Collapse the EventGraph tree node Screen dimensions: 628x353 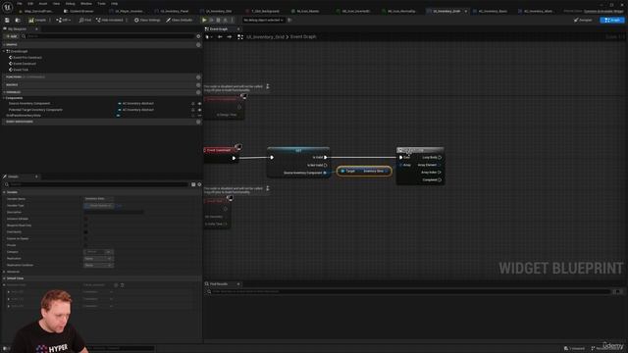coord(4,51)
